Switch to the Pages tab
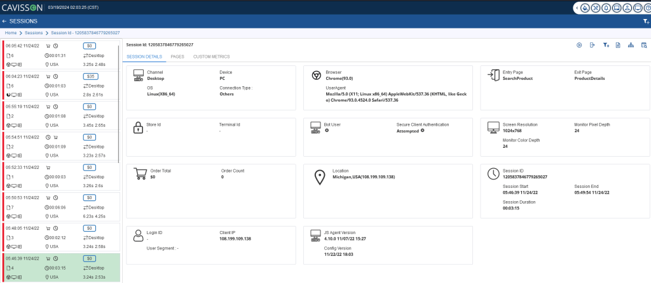Image resolution: width=651 pixels, height=283 pixels. point(177,56)
